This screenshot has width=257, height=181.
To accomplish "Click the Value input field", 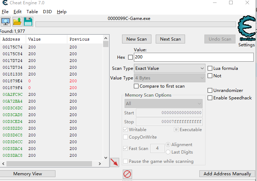I will pyautogui.click(x=194, y=57).
